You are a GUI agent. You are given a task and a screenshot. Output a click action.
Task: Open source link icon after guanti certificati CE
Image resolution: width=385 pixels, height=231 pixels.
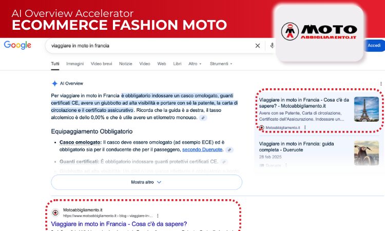point(224,162)
